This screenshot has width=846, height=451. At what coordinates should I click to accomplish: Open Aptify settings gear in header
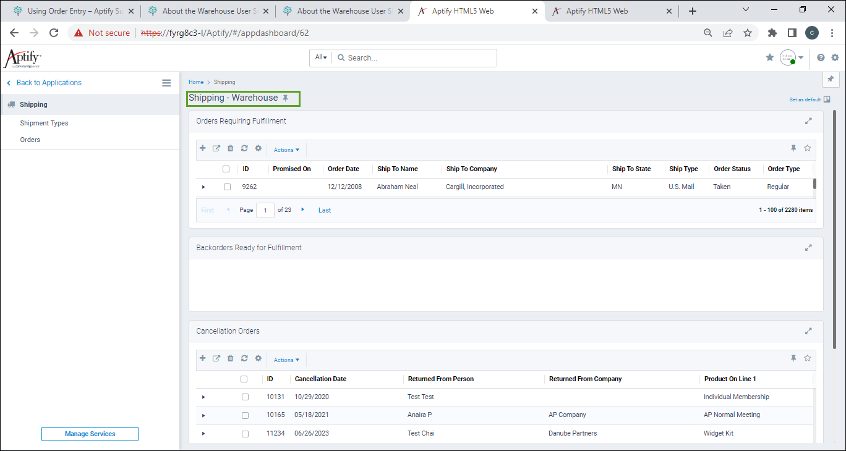835,57
